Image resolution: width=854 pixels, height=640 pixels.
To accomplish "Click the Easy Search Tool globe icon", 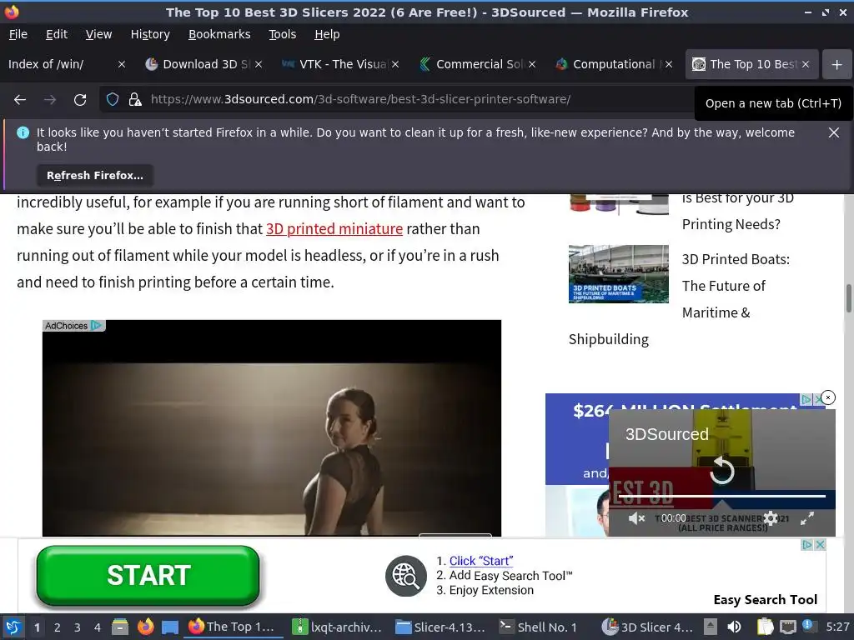I will coord(406,576).
